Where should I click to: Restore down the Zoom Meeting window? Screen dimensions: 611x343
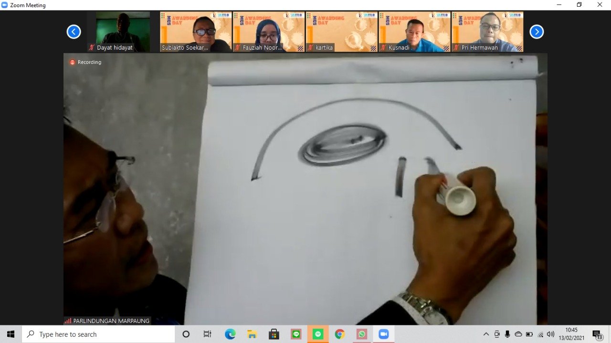(x=579, y=5)
